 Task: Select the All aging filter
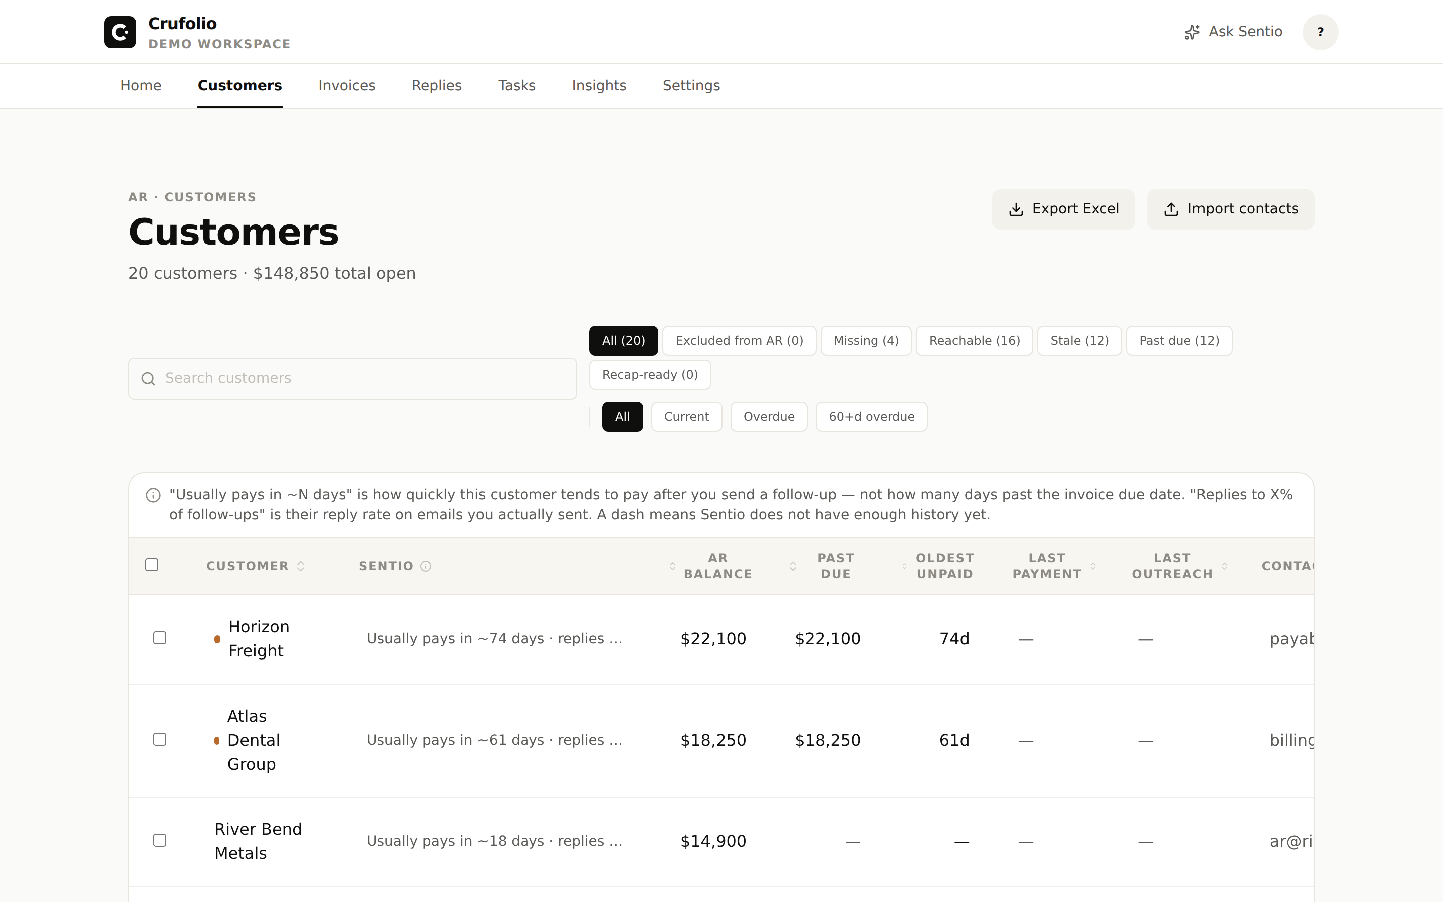tap(622, 417)
